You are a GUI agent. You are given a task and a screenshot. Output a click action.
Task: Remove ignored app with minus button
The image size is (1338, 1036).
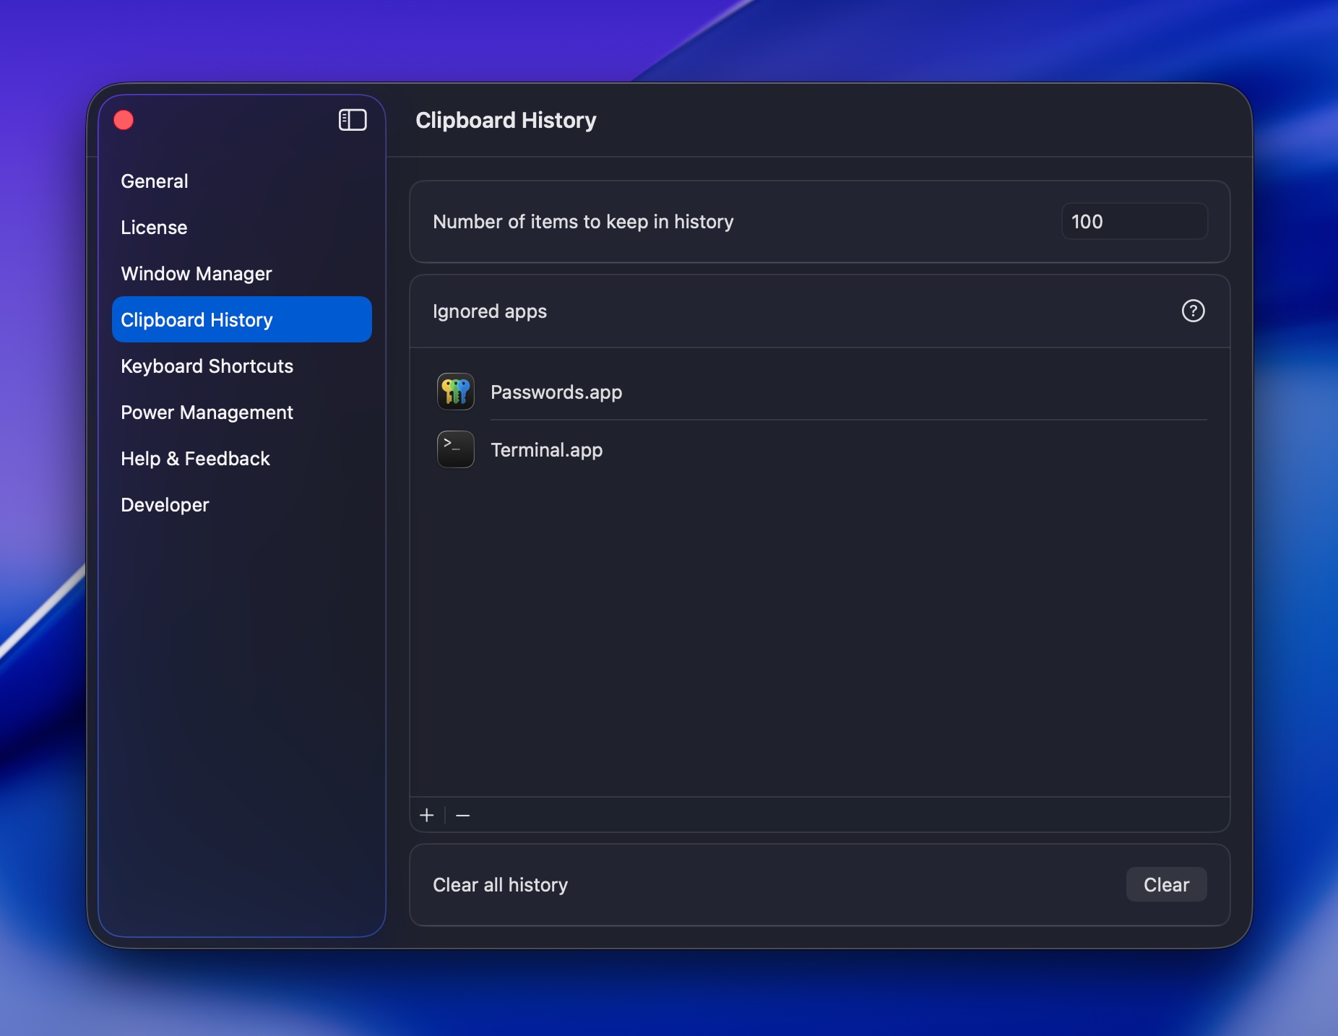click(x=463, y=815)
